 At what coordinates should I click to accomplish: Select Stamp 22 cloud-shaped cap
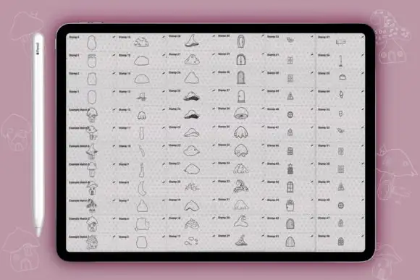point(191,151)
